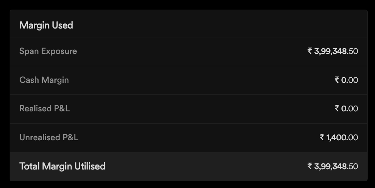Screen dimensions: 375x188
Task: Select the Span Exposure label
Action: (48, 51)
